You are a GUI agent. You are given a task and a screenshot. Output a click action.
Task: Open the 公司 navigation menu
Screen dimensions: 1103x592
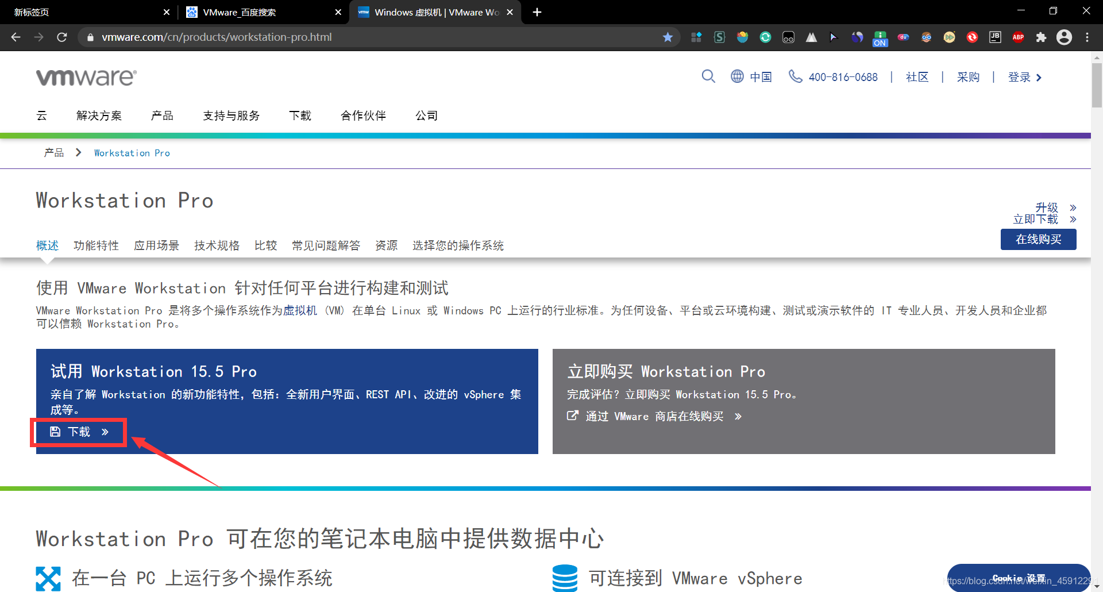click(426, 116)
